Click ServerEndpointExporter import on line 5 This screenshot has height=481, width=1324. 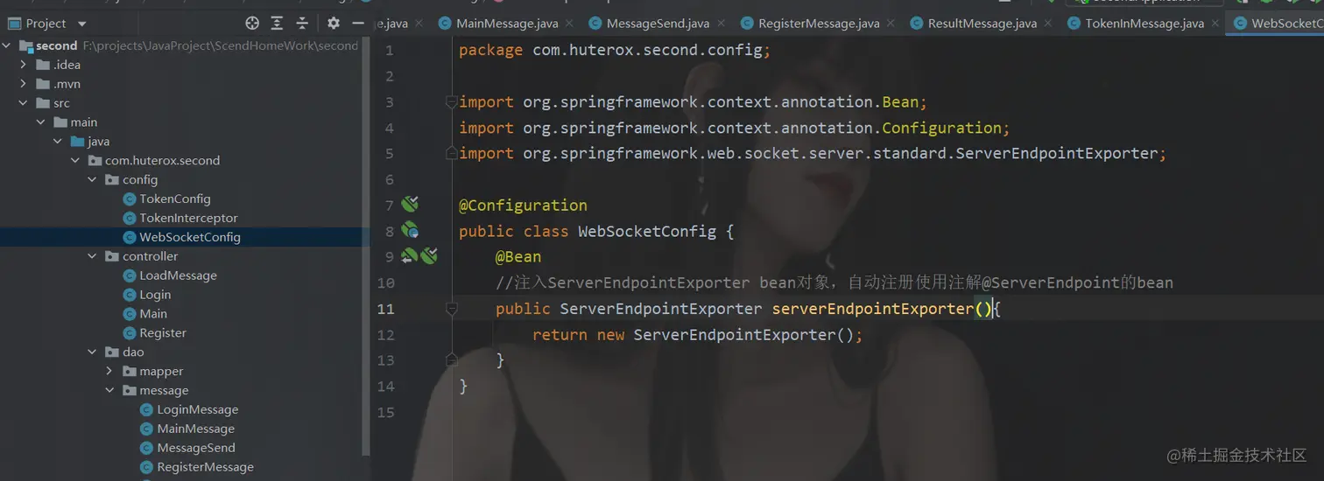1057,154
